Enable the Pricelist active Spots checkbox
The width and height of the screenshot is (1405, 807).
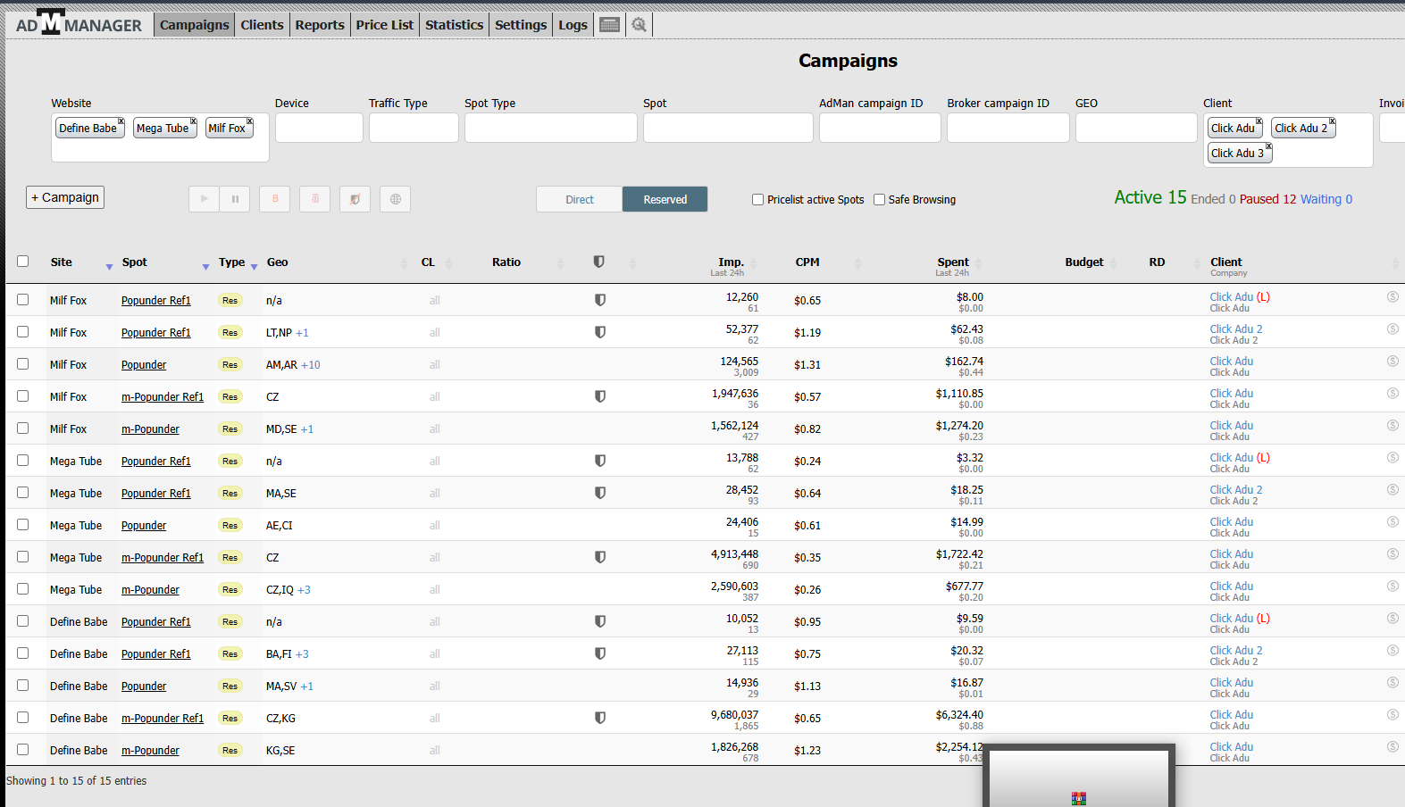coord(757,200)
